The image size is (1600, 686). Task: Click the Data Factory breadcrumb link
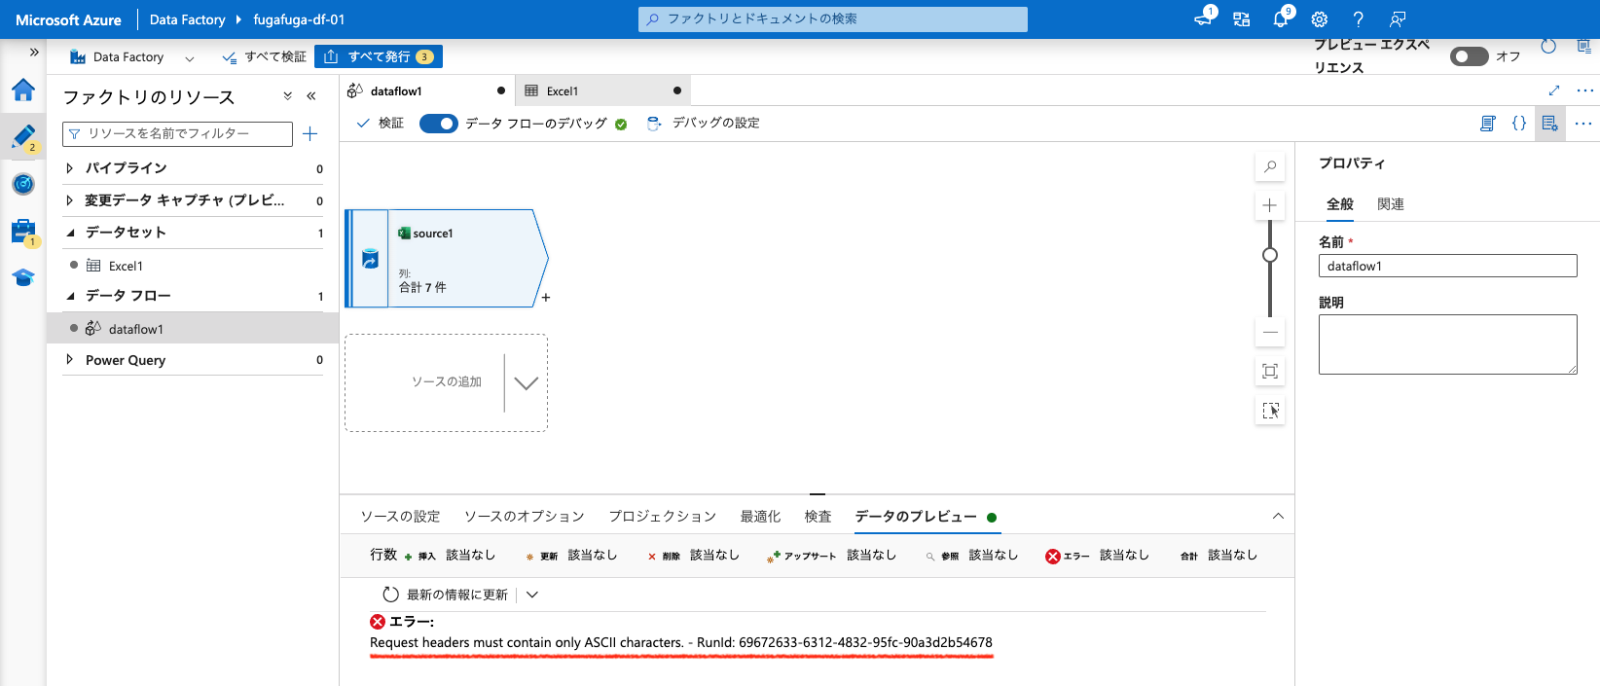coord(187,19)
